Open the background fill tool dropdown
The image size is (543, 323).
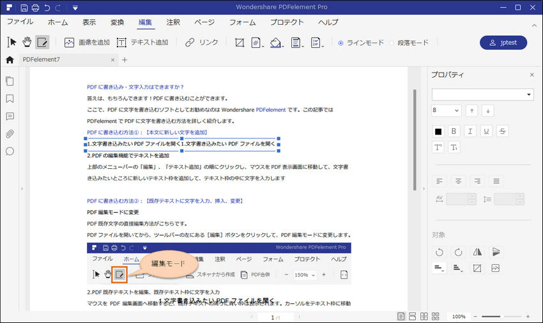(277, 43)
